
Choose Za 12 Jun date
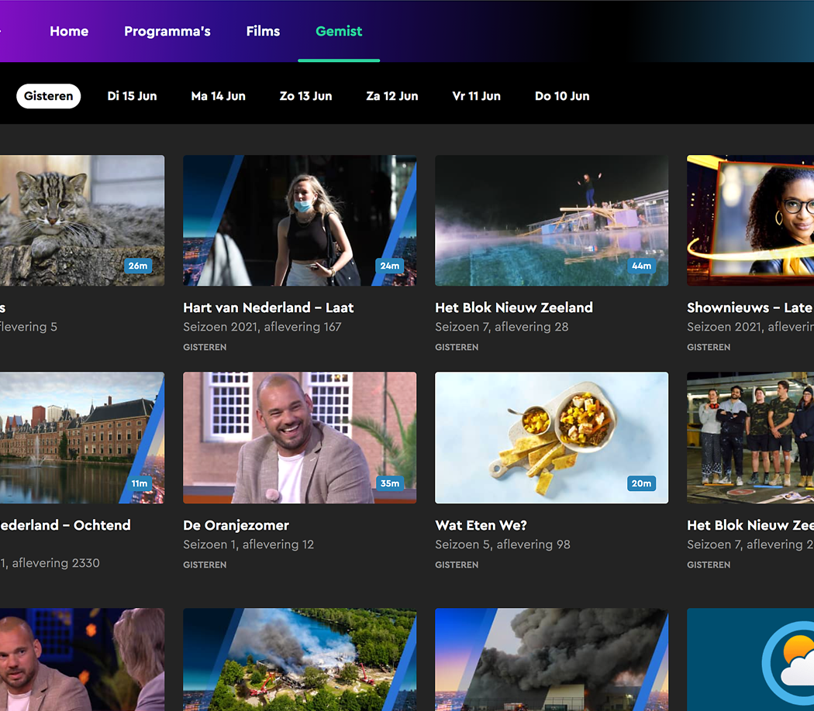click(392, 96)
